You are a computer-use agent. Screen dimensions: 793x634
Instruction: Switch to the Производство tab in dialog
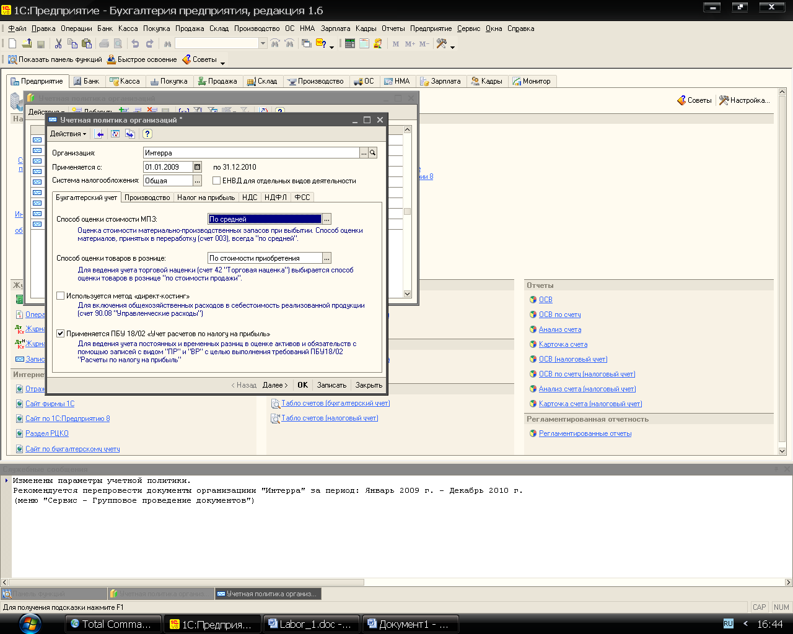tap(147, 198)
